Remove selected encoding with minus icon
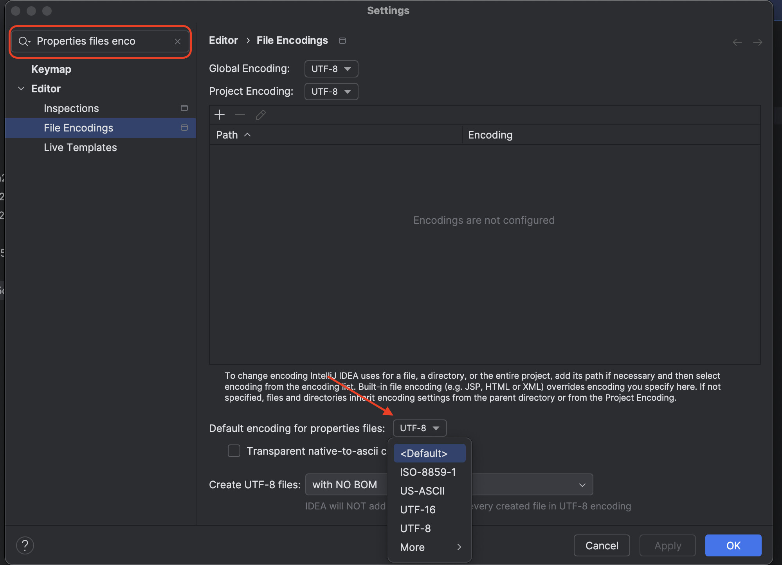This screenshot has height=565, width=782. (x=240, y=115)
